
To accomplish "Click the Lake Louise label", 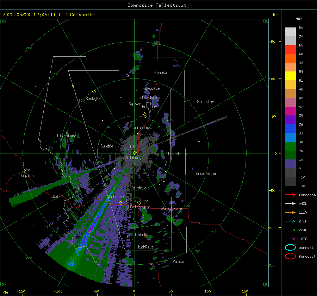I will click(x=27, y=173).
